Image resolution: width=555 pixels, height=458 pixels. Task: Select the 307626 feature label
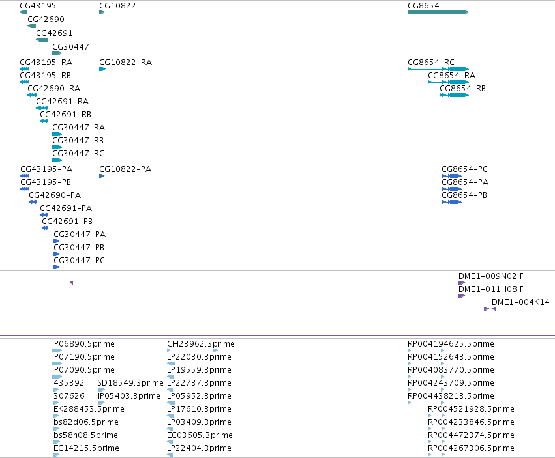pos(69,396)
